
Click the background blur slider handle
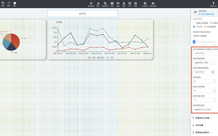(194, 42)
